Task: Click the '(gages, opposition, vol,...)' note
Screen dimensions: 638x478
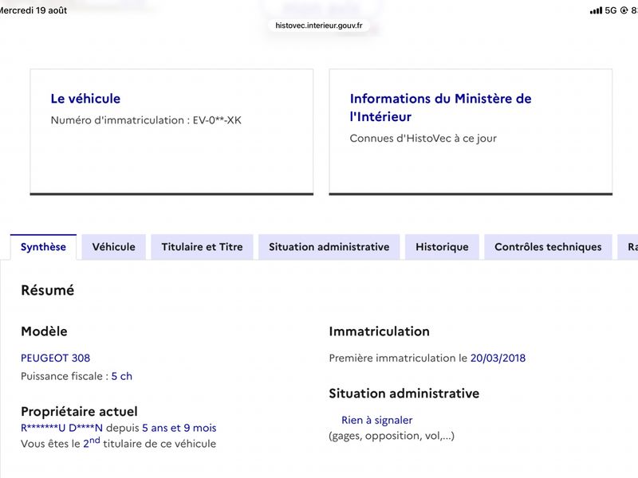Action: [392, 436]
